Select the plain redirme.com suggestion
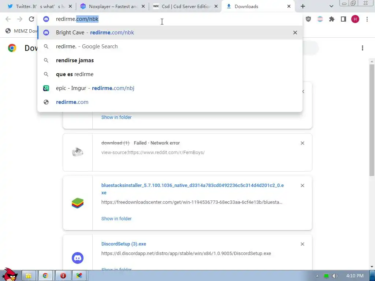This screenshot has width=375, height=281. tap(170, 102)
